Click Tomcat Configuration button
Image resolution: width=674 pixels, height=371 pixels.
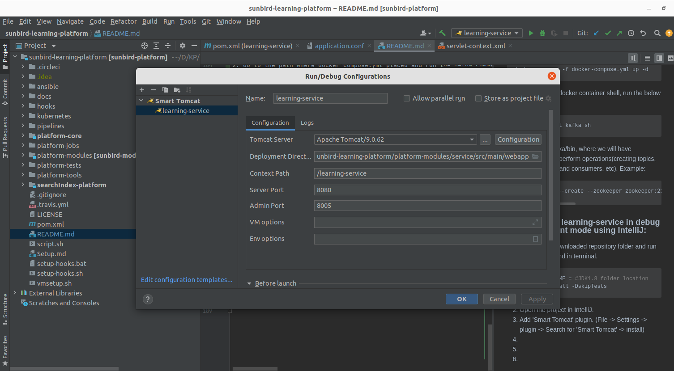point(518,139)
